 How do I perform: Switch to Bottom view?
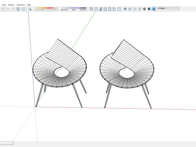pos(119,9)
